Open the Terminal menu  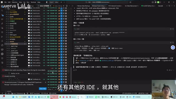(x=33, y=2)
